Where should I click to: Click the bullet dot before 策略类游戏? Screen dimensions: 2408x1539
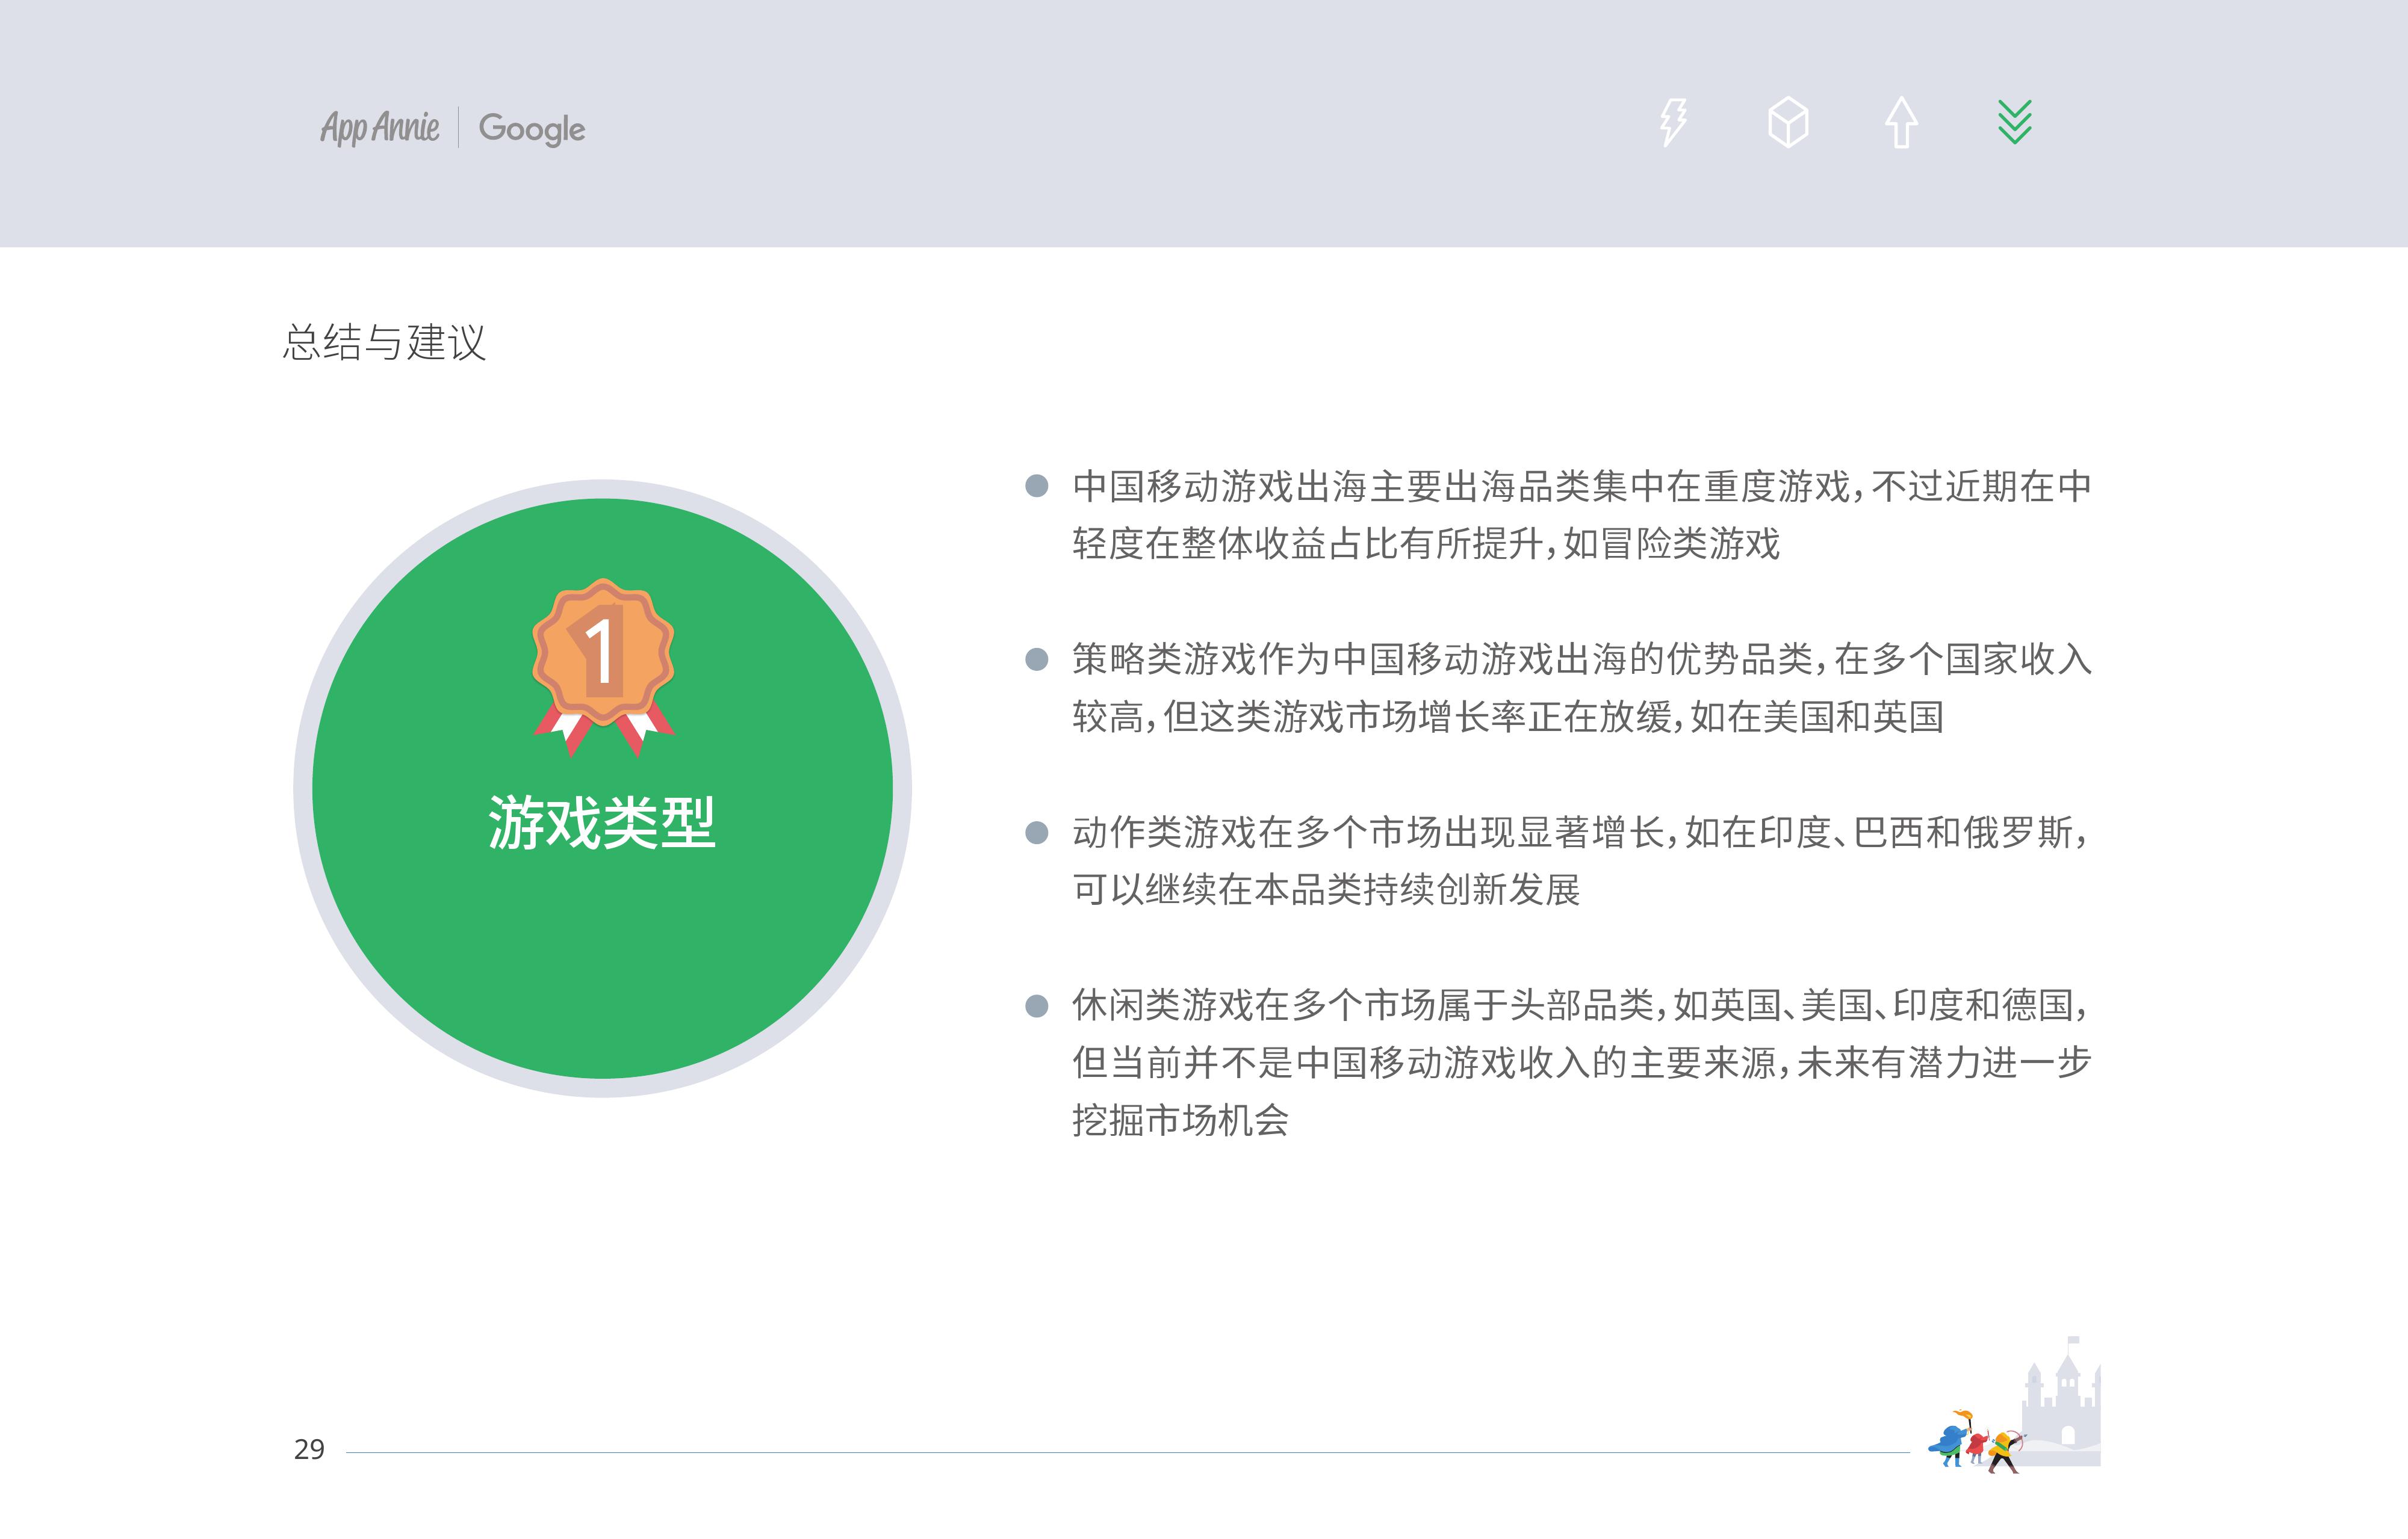click(x=1037, y=659)
